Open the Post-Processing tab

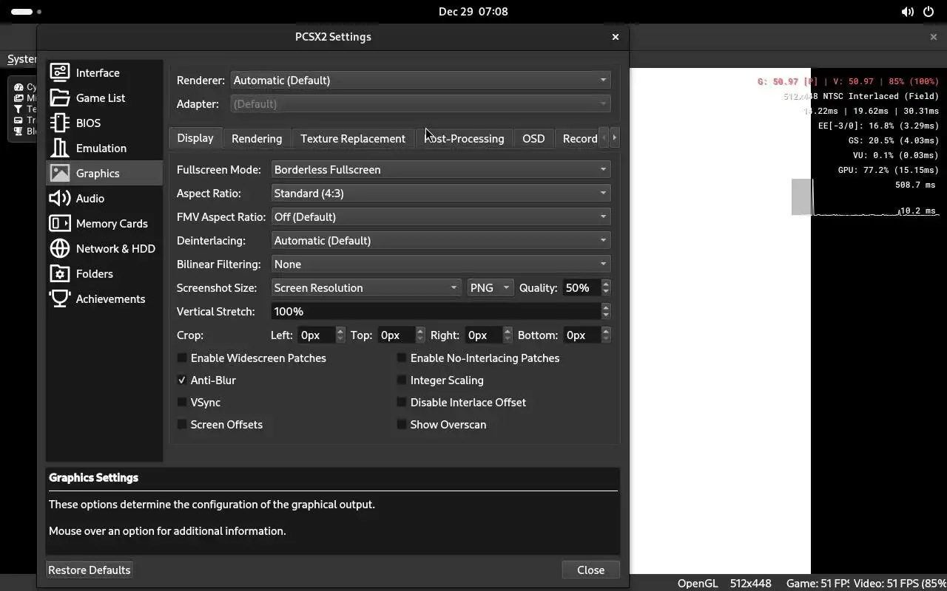point(464,138)
